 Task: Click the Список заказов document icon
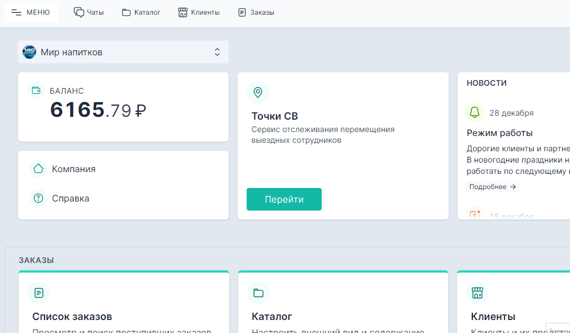pos(39,292)
